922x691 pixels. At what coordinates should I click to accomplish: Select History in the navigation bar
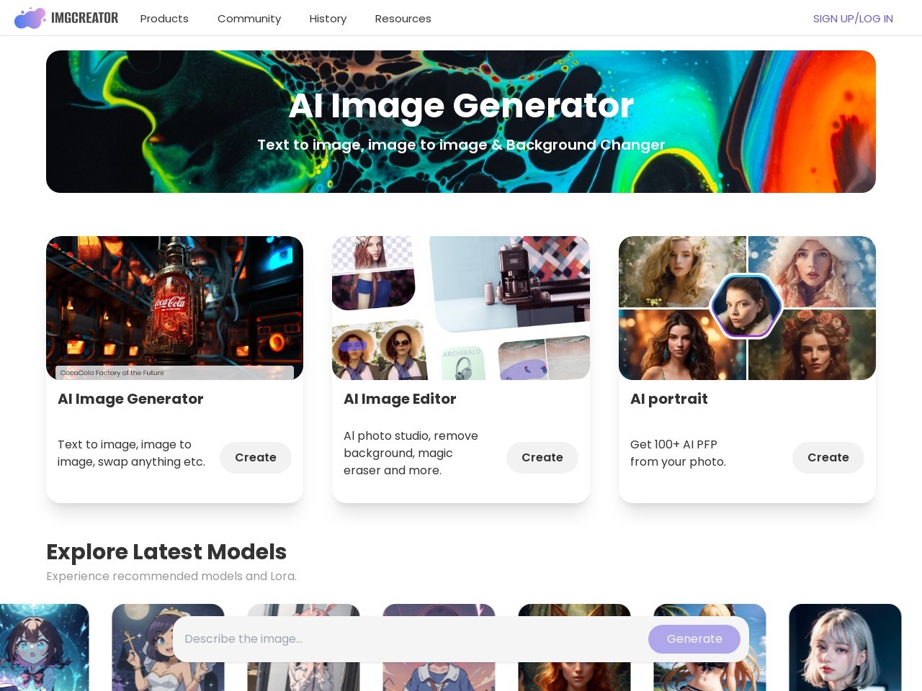coord(328,19)
